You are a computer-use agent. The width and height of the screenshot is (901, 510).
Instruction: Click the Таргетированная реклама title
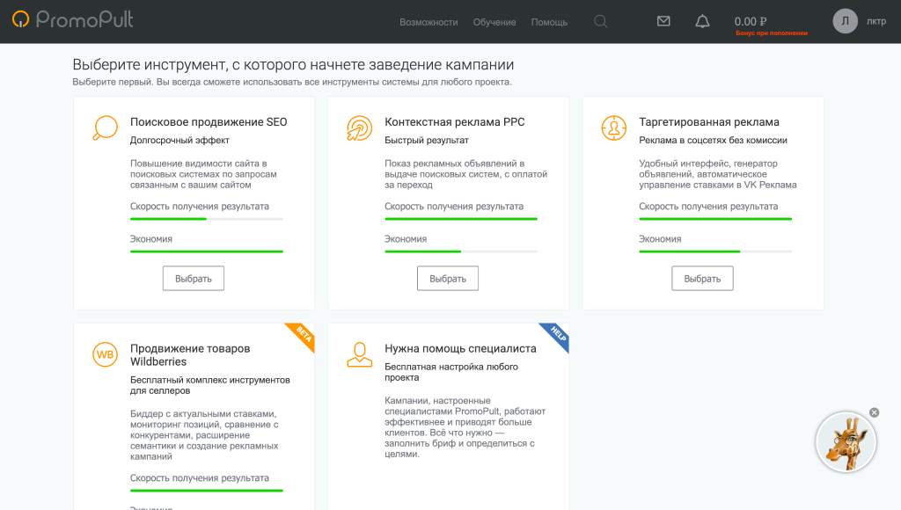click(709, 121)
